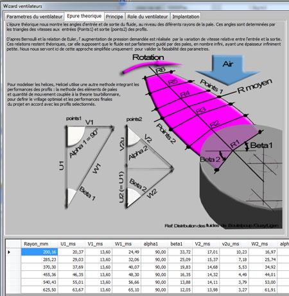Click beta1 value 13,88
The image size is (289, 296).
pos(180,283)
